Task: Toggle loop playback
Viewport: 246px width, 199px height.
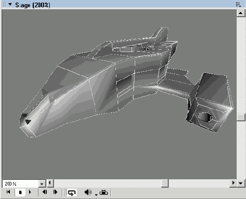Action: [72, 192]
